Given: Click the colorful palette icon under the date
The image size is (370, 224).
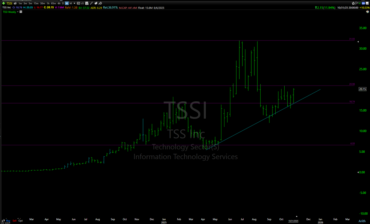Looking at the screenshot, I should click(368, 12).
